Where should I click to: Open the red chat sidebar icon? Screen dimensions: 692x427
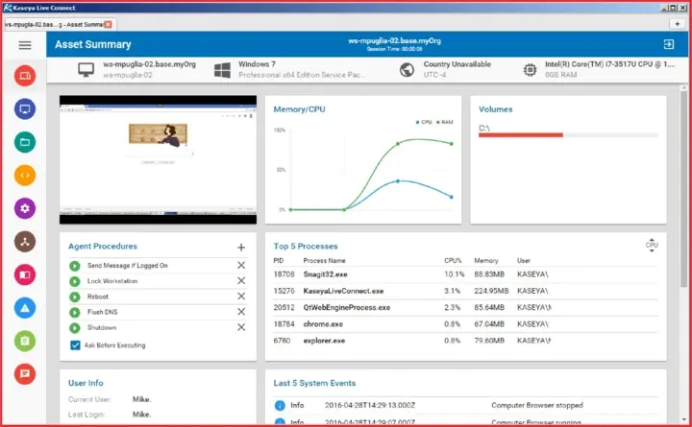coord(25,373)
